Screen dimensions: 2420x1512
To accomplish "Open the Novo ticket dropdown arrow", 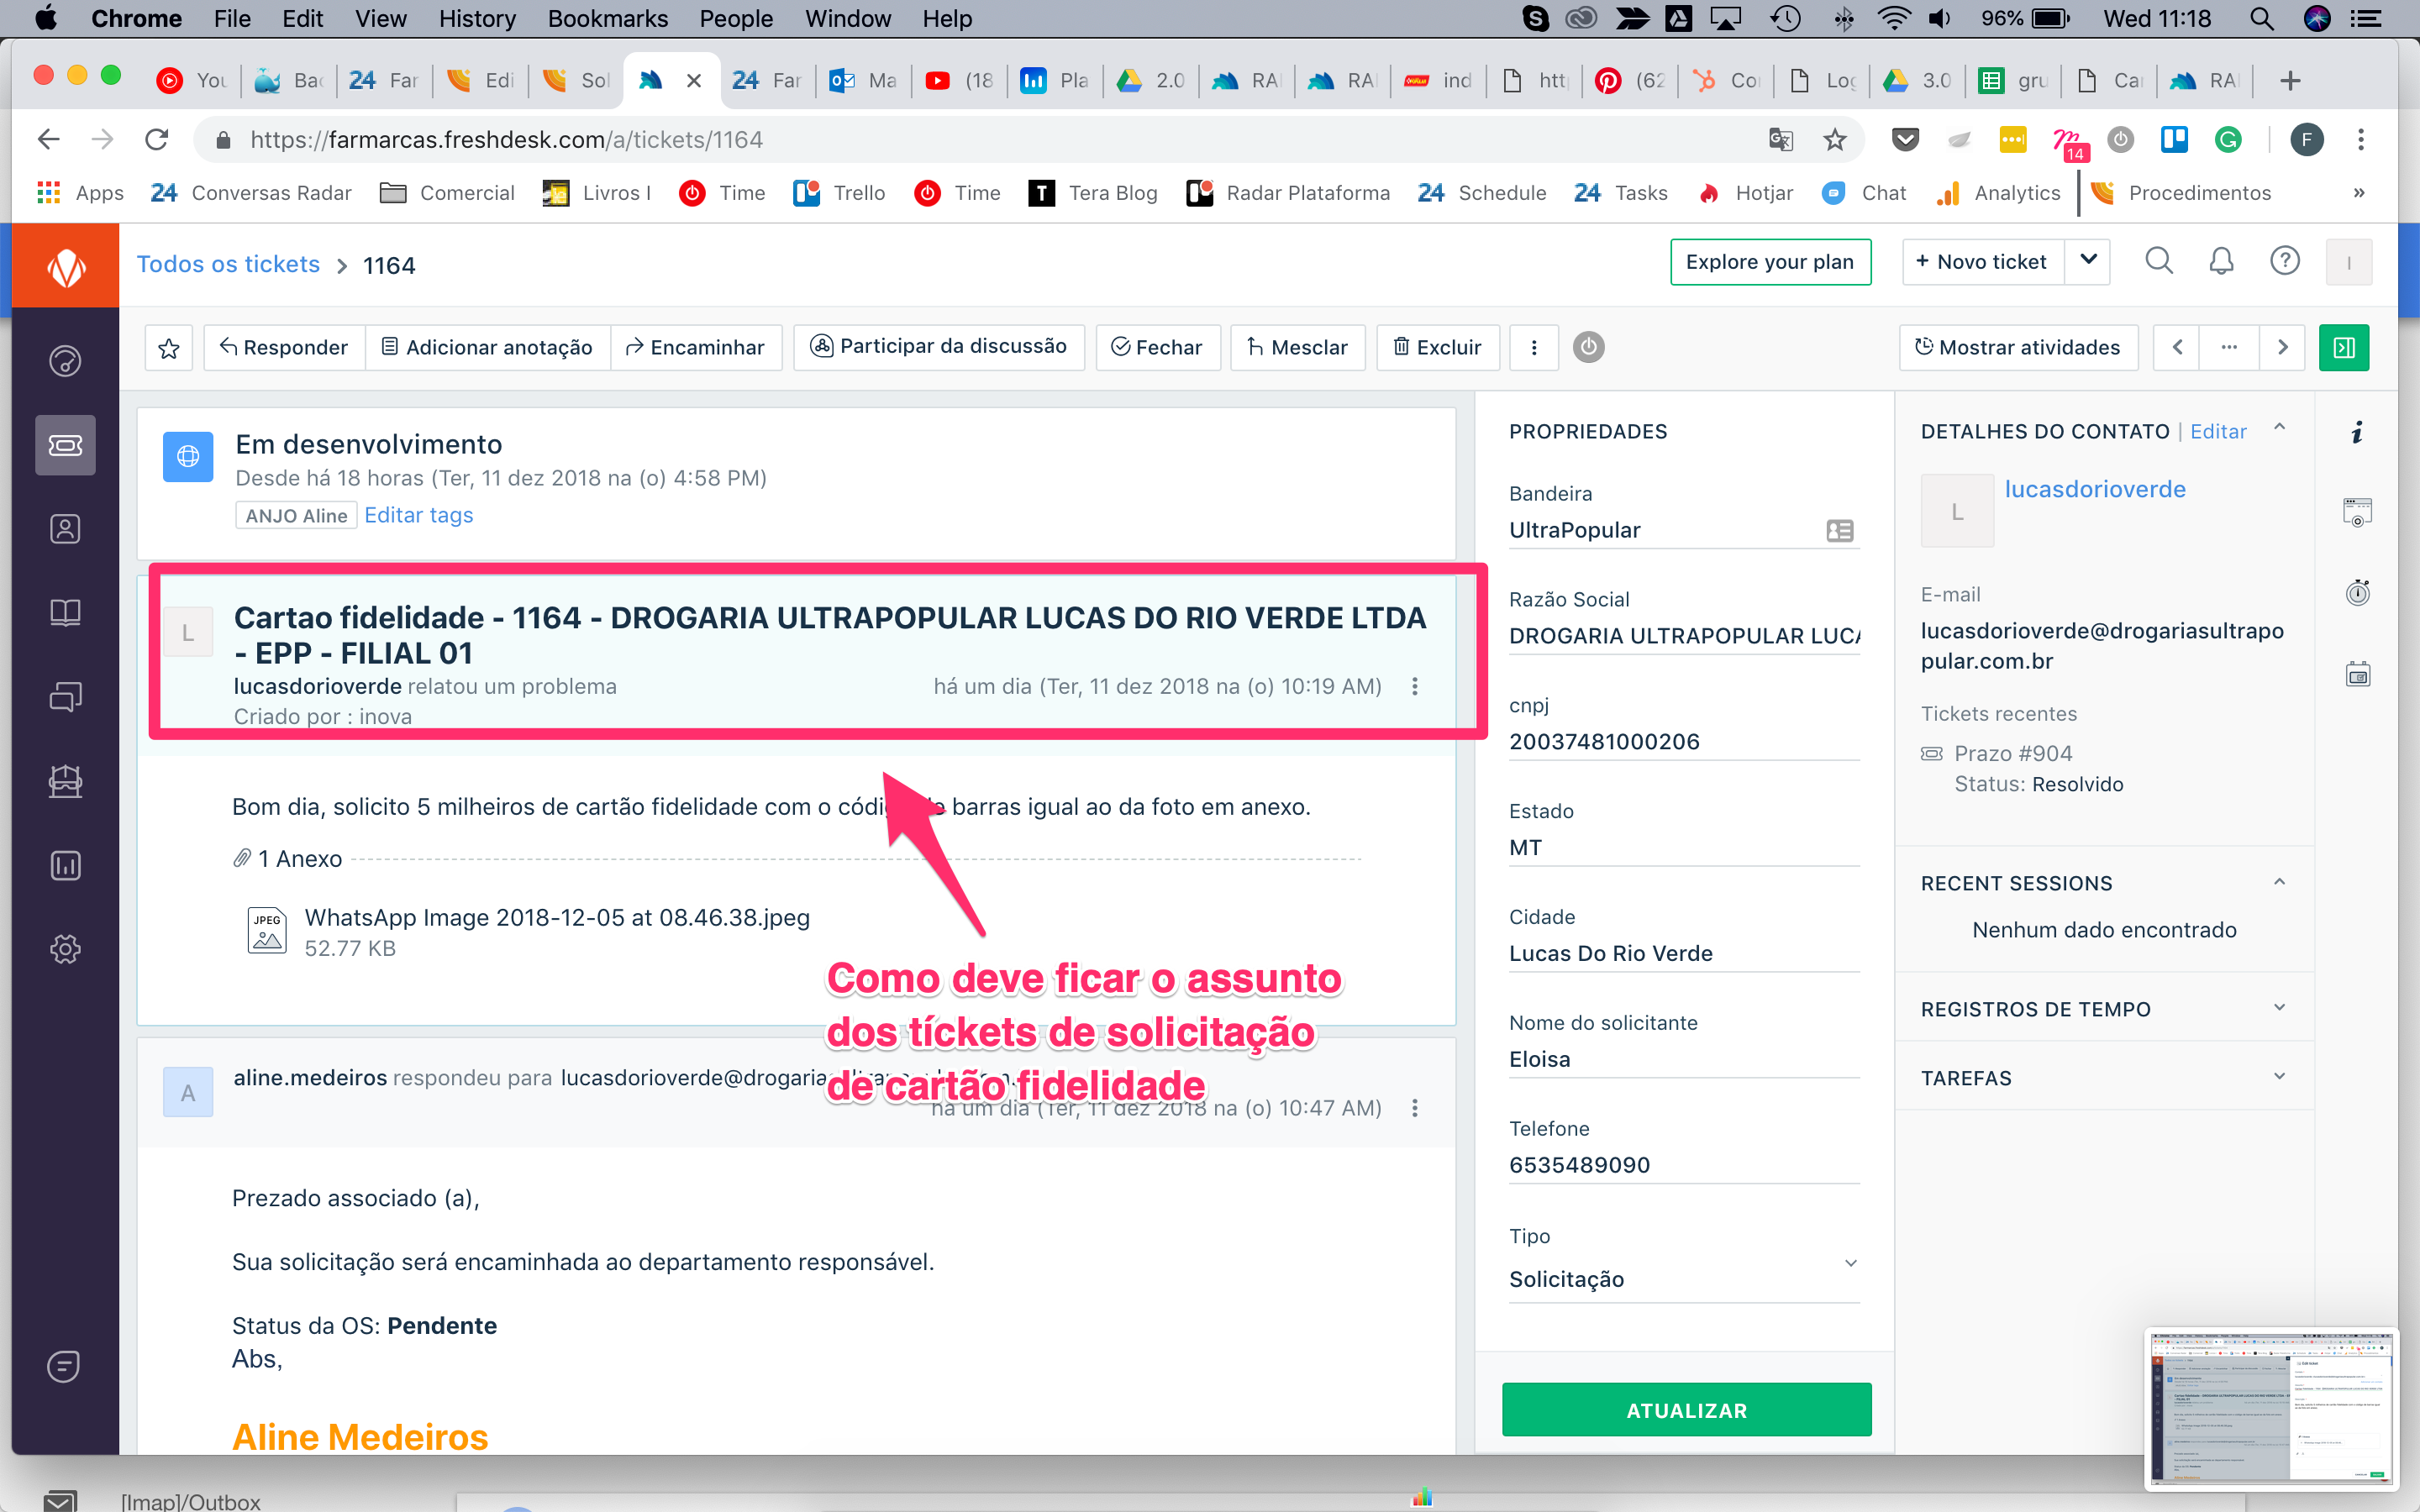I will [x=2088, y=261].
